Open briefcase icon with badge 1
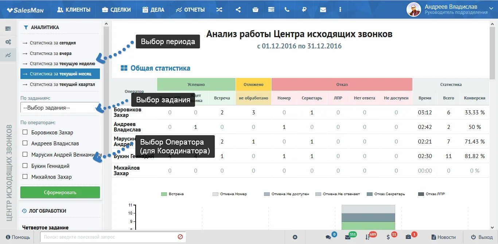The width and height of the screenshot is (498, 244). point(408,237)
